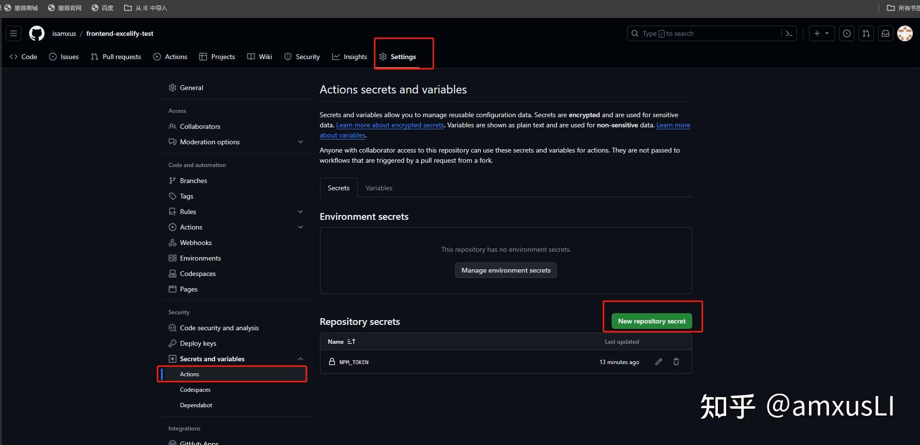This screenshot has width=920, height=445.
Task: Click Manage environment secrets button
Action: (506, 270)
